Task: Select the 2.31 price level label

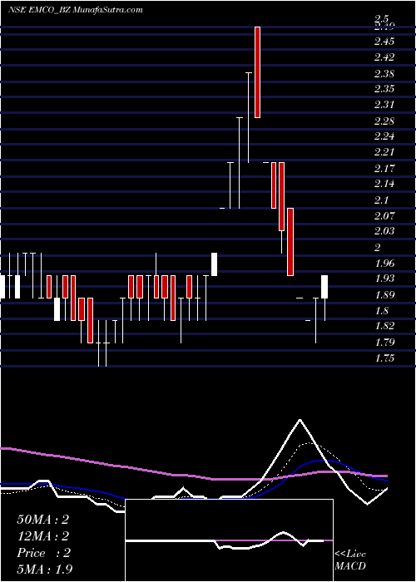Action: [384, 105]
